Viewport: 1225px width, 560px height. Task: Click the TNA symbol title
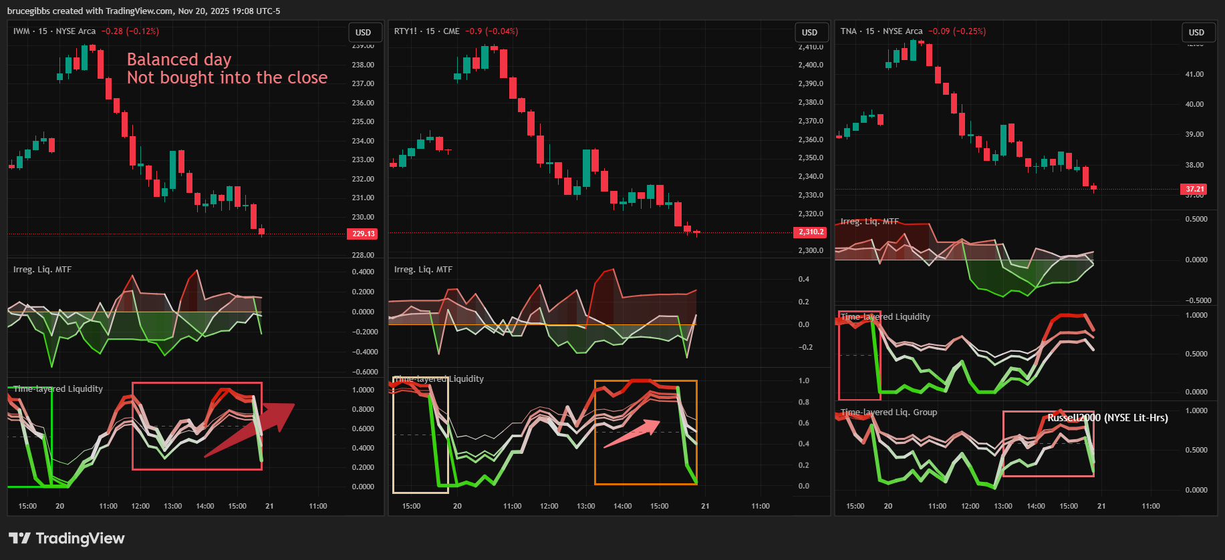pyautogui.click(x=848, y=31)
